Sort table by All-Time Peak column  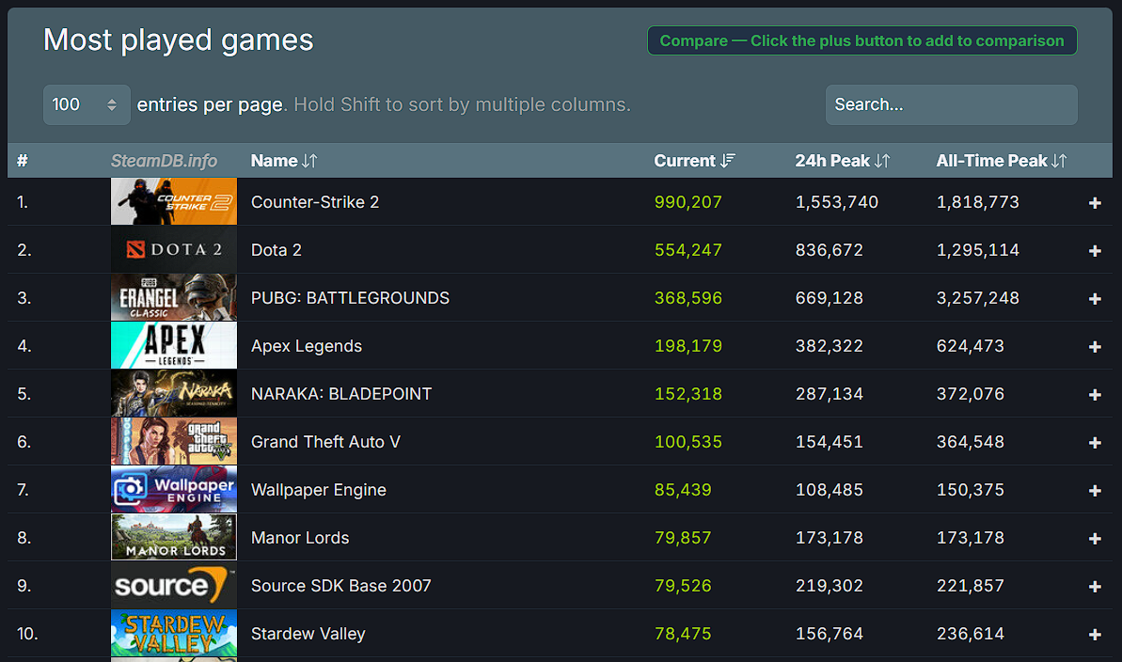1001,161
